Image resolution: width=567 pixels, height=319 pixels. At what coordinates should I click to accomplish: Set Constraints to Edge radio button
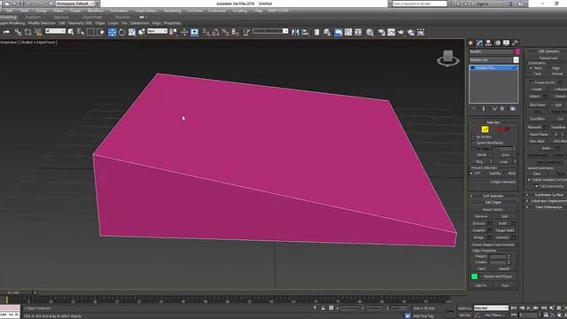549,68
